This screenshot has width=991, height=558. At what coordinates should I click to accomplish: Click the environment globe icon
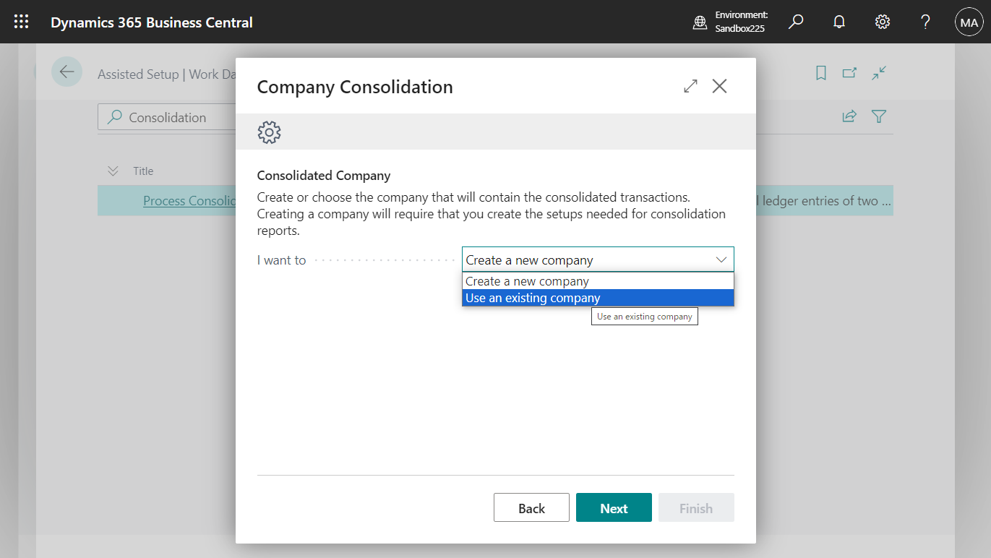(x=700, y=22)
